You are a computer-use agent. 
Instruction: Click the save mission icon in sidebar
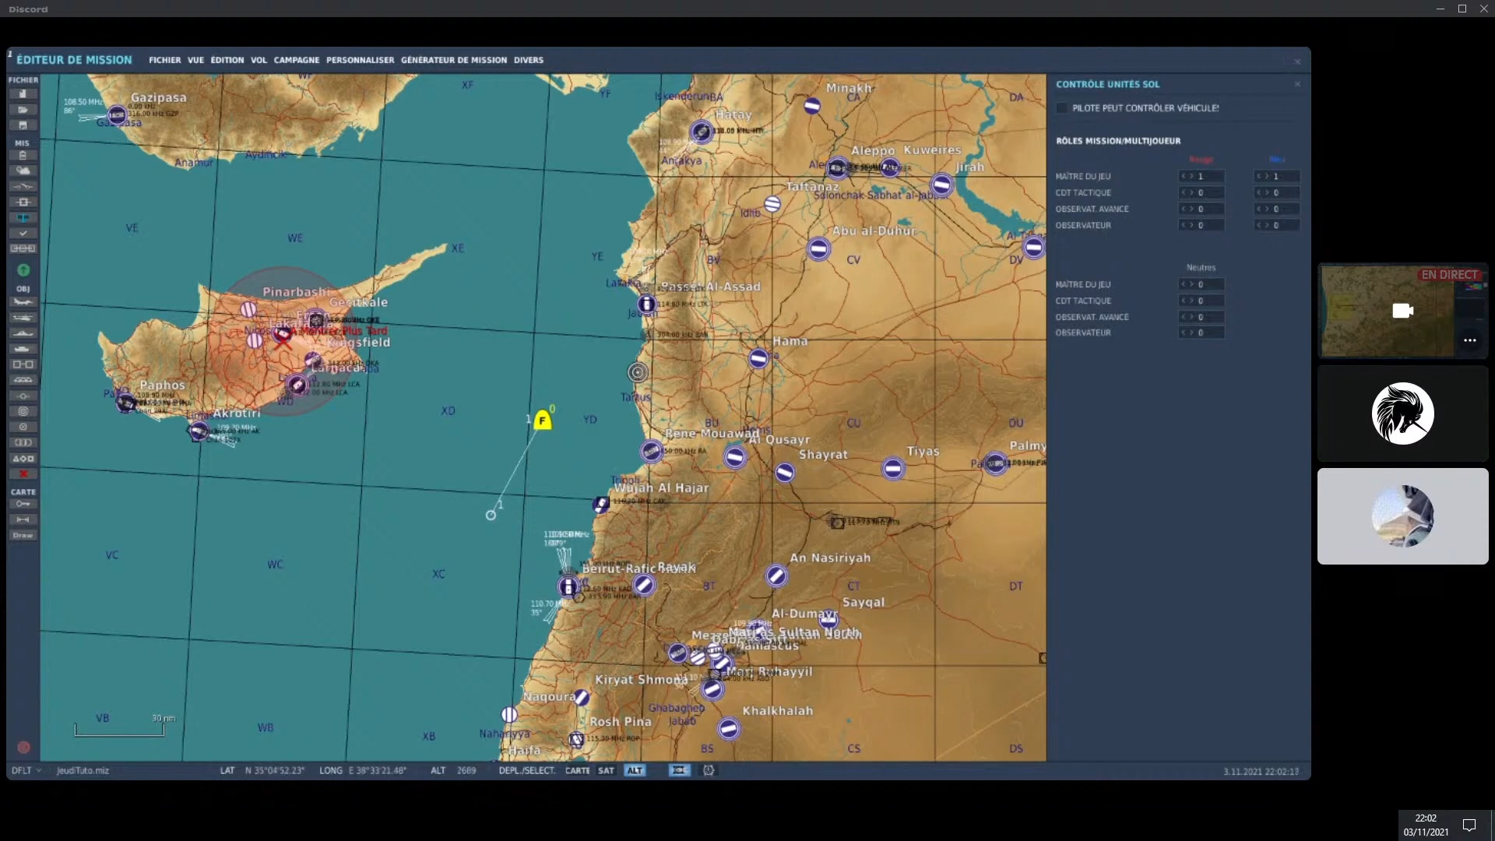point(23,125)
